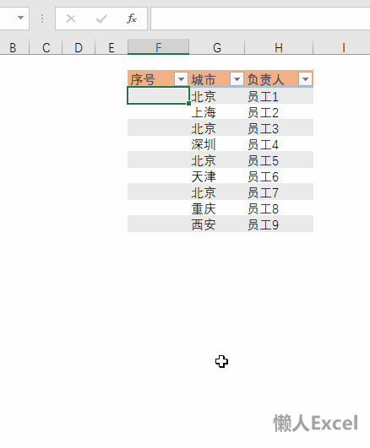The image size is (370, 448).
Task: Click the Enter checkmark formula bar icon
Action: 101,19
